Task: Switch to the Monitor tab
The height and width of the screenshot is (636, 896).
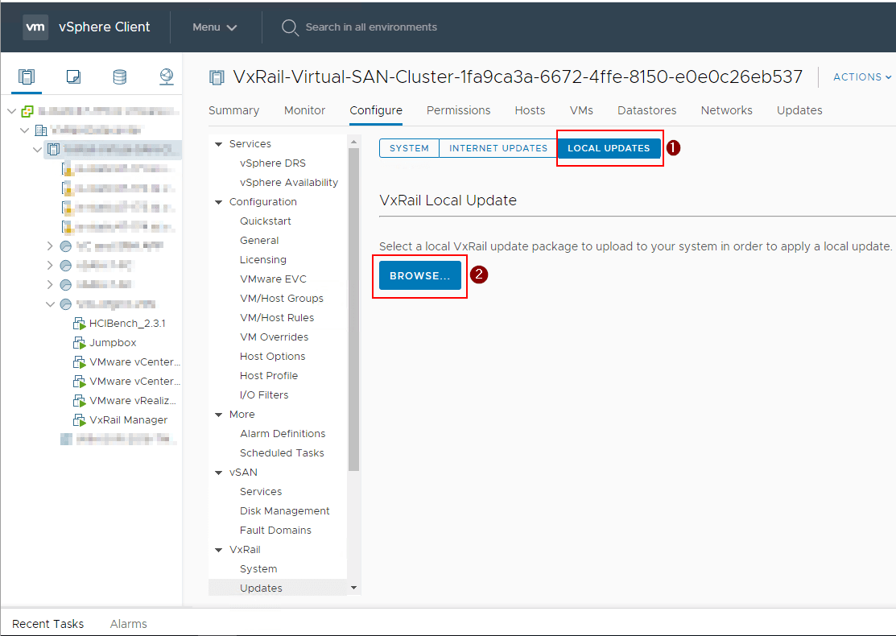Action: pos(304,110)
